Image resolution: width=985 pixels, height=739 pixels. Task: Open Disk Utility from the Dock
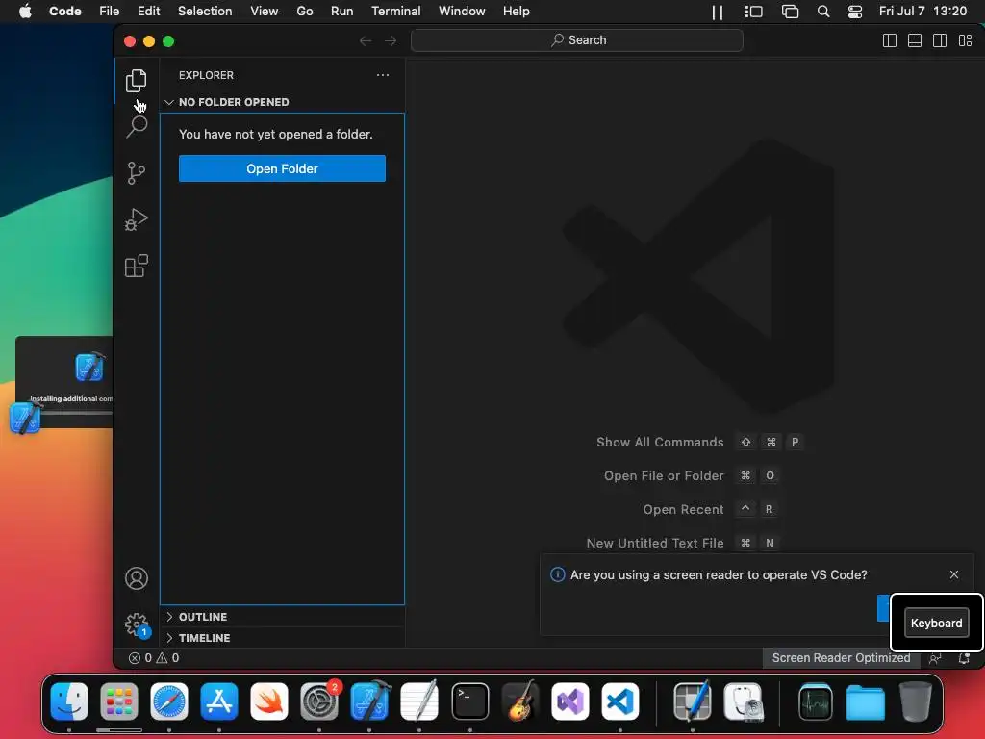pos(744,701)
